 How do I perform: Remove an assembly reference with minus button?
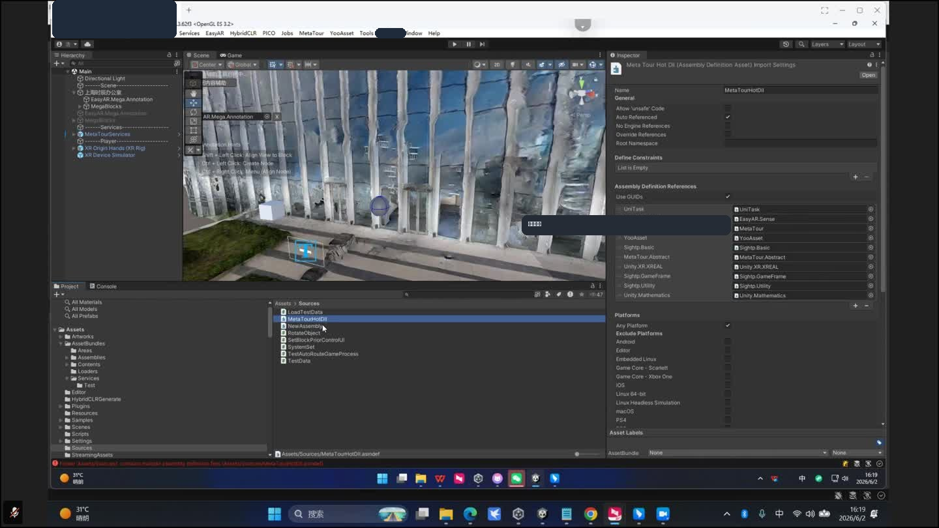click(867, 305)
